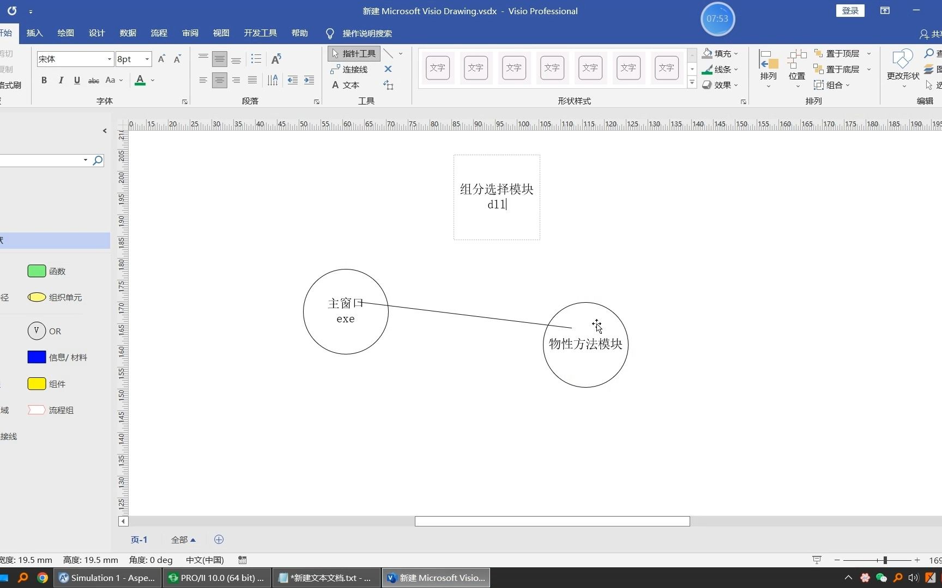Screen dimensions: 942x588
Task: Select the Pointer tool 指针工具
Action: click(x=354, y=53)
